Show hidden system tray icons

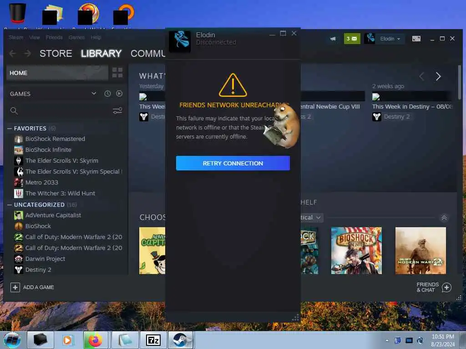point(387,340)
